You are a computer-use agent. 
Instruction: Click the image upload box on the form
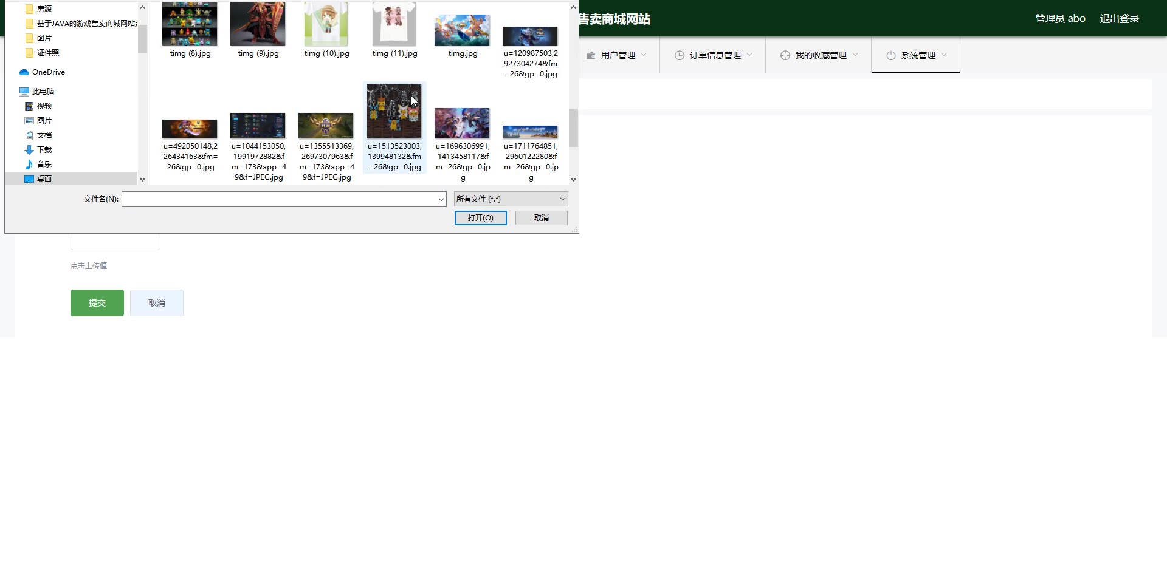tap(115, 242)
